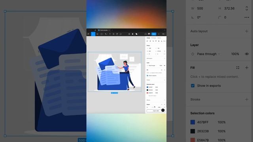Open the PNG format dropdown in the Export section
The width and height of the screenshot is (253, 142).
(x=159, y=107)
